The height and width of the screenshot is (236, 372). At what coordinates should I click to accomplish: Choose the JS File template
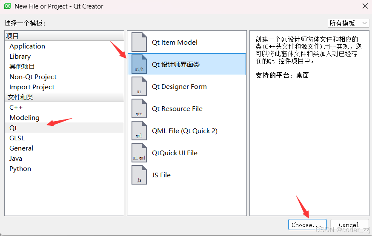(187, 175)
